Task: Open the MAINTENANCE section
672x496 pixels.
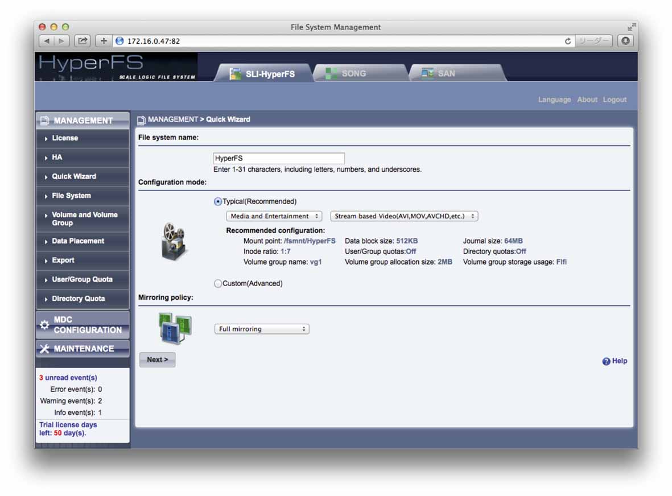Action: point(83,349)
